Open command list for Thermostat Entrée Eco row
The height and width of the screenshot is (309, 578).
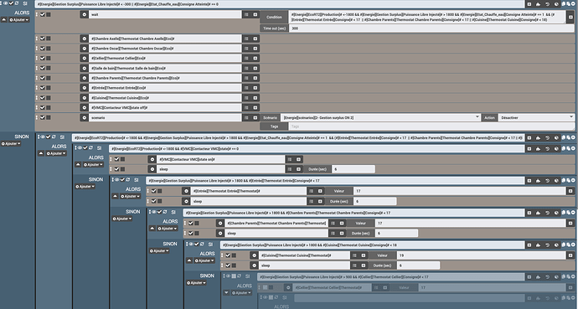pos(246,88)
